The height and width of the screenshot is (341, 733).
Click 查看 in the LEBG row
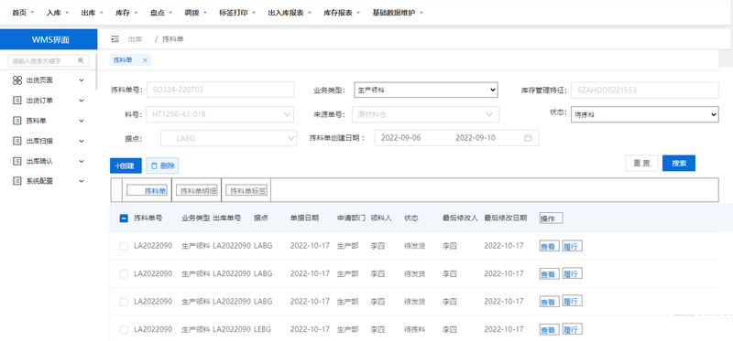click(549, 330)
